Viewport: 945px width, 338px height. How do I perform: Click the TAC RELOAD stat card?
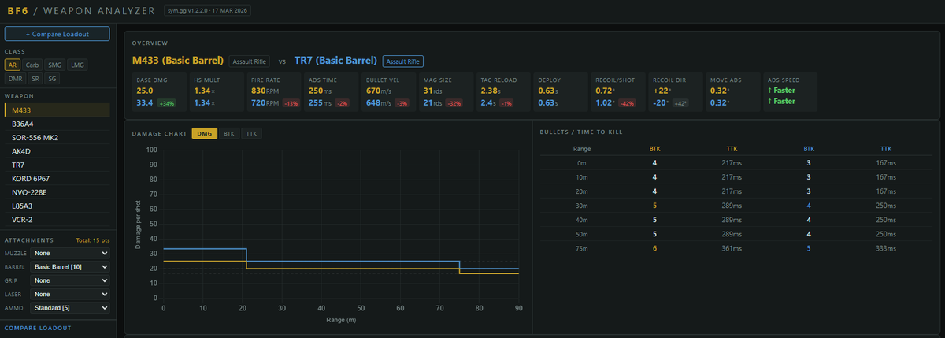click(x=503, y=91)
